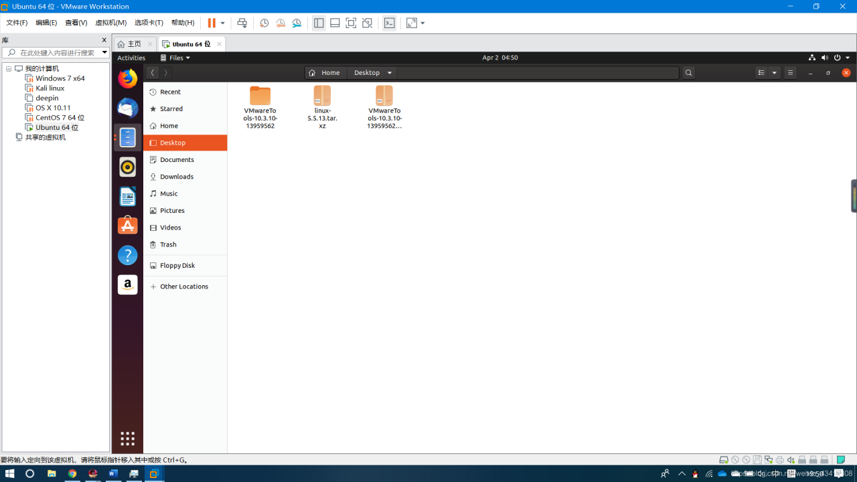This screenshot has height=482, width=857.
Task: Revert to previous VMware snapshot
Action: tap(281, 23)
